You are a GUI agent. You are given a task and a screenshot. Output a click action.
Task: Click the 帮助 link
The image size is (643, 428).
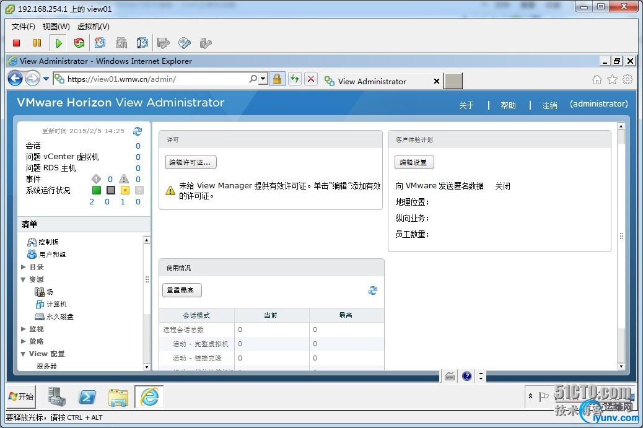point(508,105)
